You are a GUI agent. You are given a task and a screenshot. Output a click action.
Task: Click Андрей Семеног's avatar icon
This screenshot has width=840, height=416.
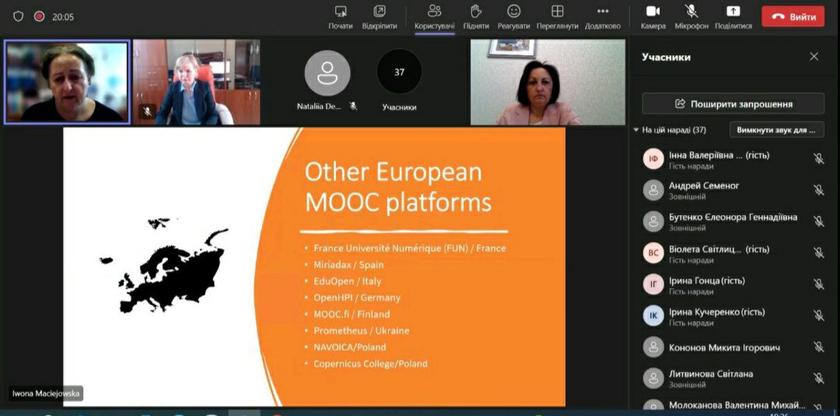[x=653, y=190]
